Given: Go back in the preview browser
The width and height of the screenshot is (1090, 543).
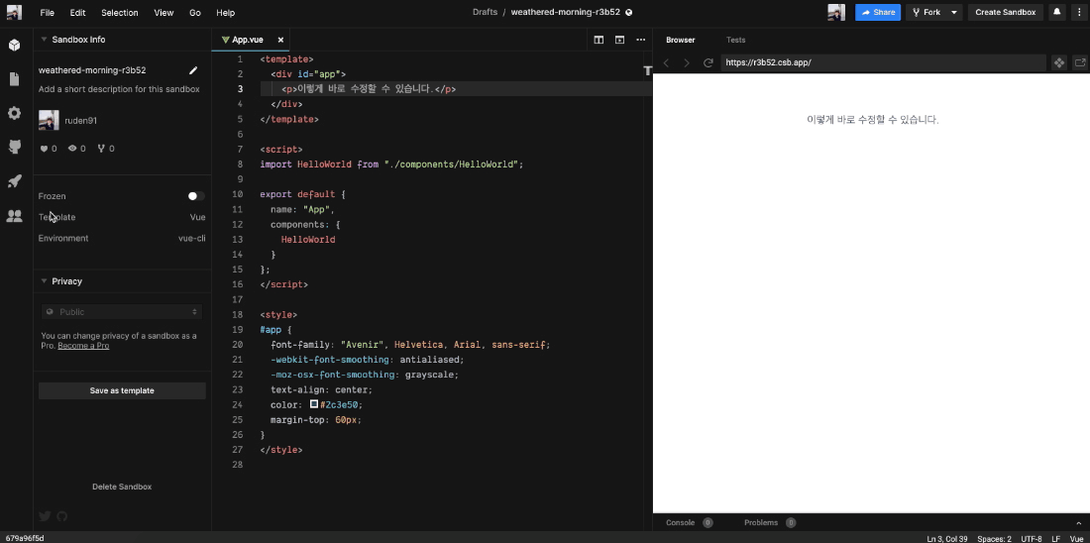Looking at the screenshot, I should pyautogui.click(x=666, y=62).
